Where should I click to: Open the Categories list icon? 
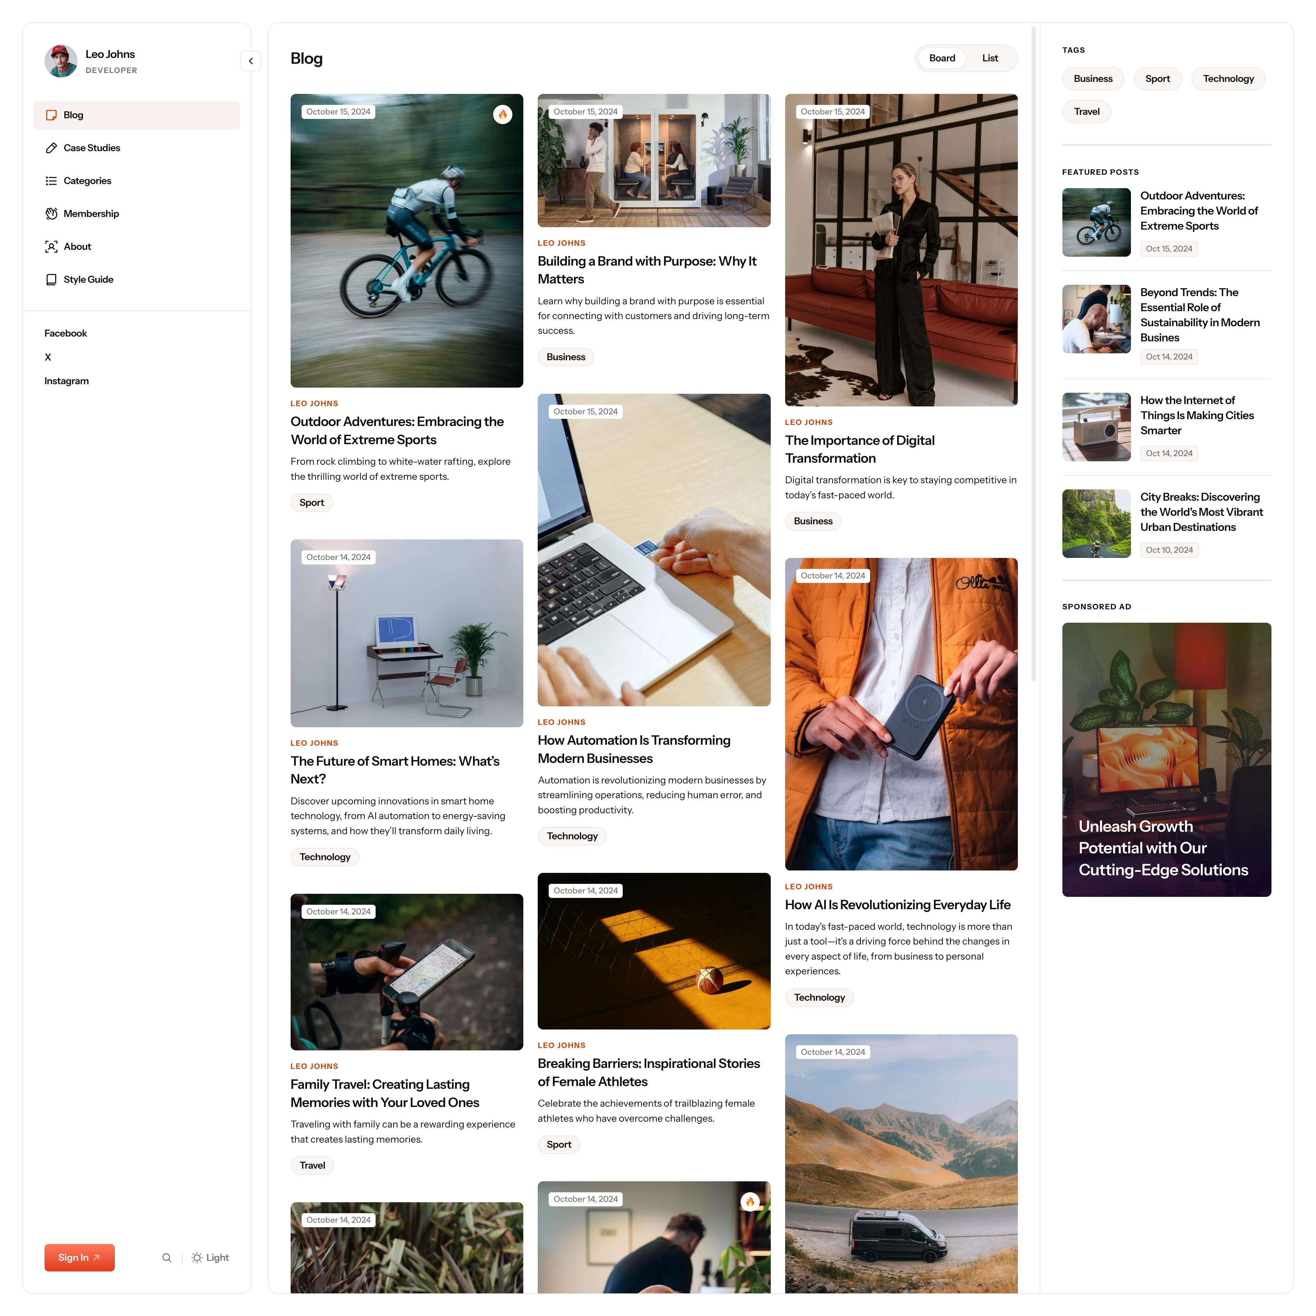(51, 181)
